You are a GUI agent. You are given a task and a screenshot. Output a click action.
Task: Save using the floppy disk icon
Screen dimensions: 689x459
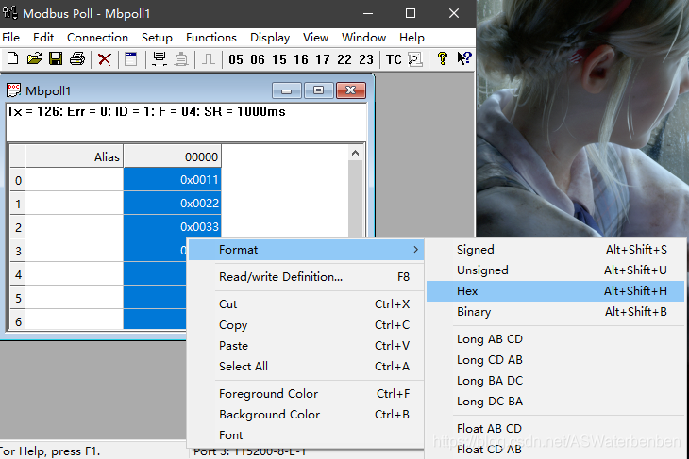pos(56,58)
